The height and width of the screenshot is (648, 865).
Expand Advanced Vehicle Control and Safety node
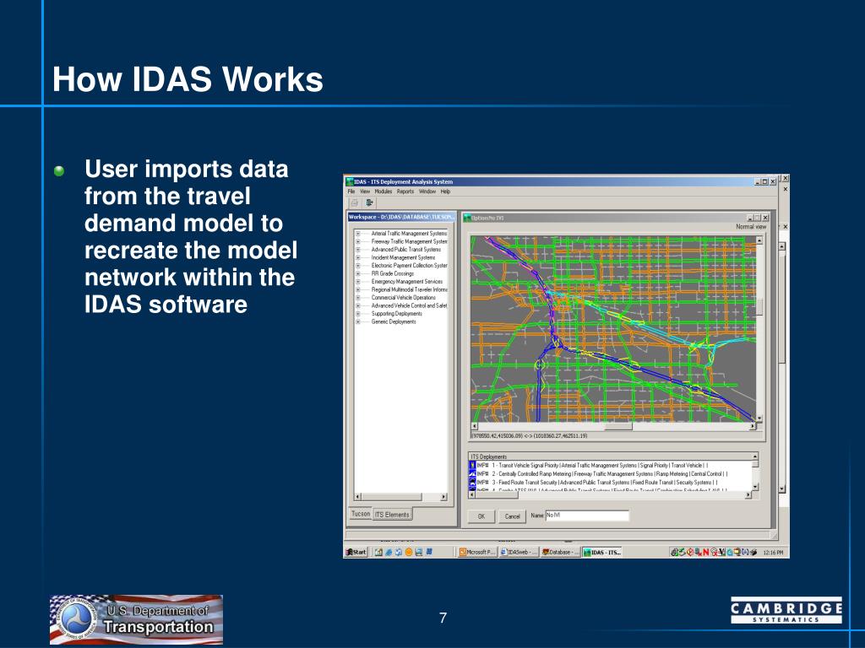pos(357,305)
